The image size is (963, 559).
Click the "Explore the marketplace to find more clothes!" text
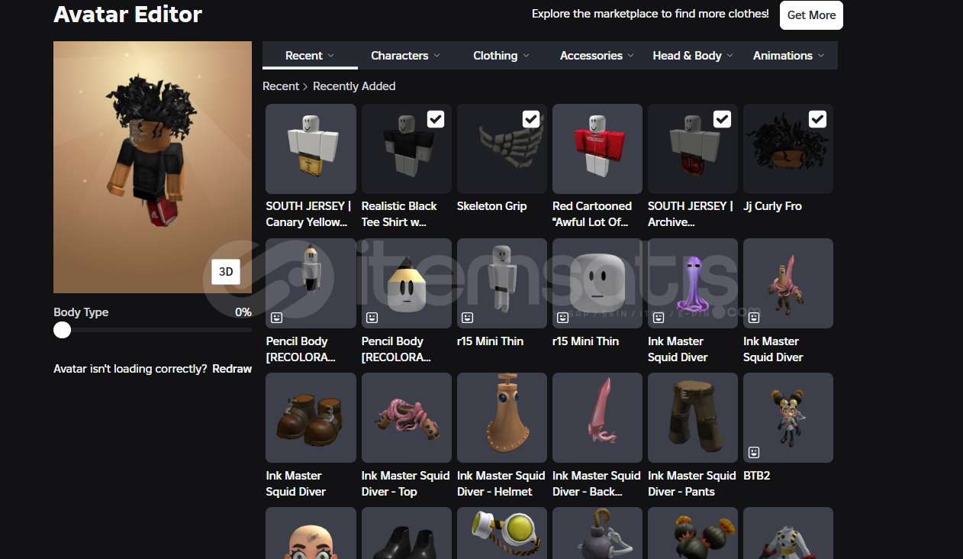point(650,14)
